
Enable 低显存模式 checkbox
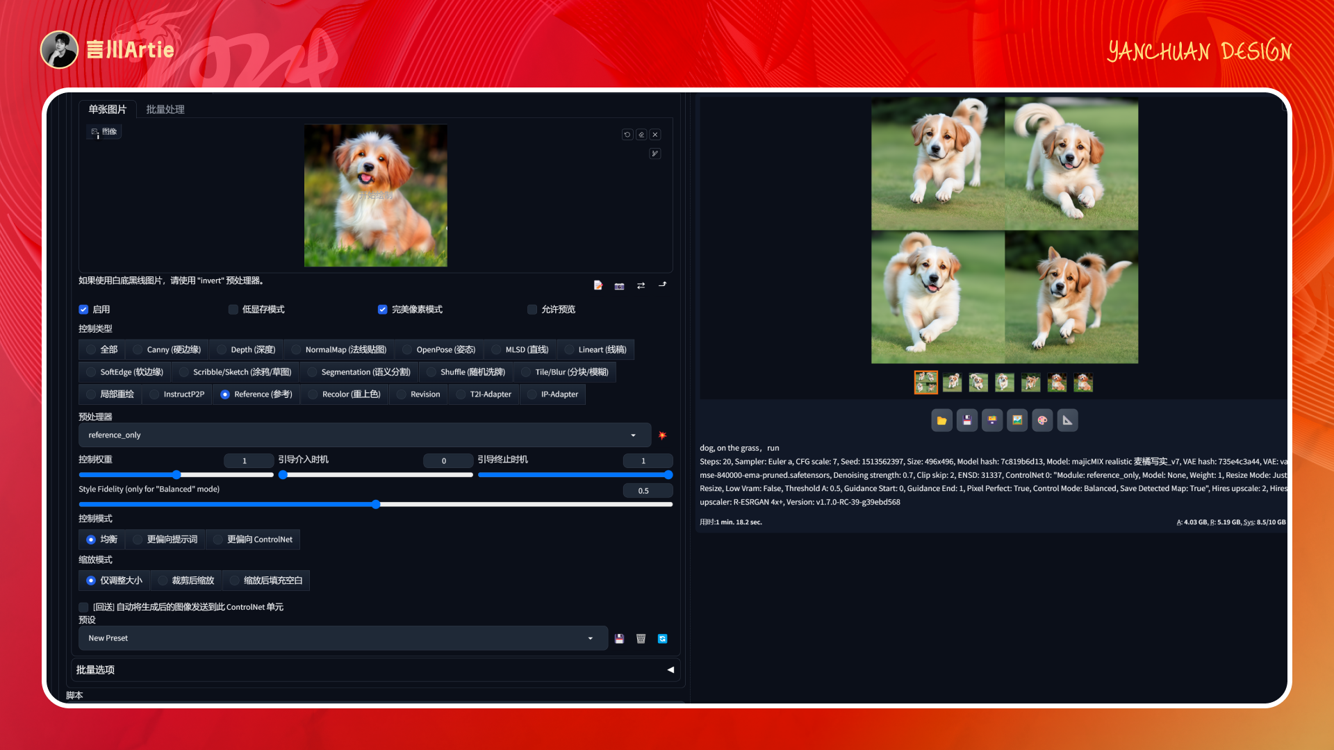pyautogui.click(x=233, y=310)
